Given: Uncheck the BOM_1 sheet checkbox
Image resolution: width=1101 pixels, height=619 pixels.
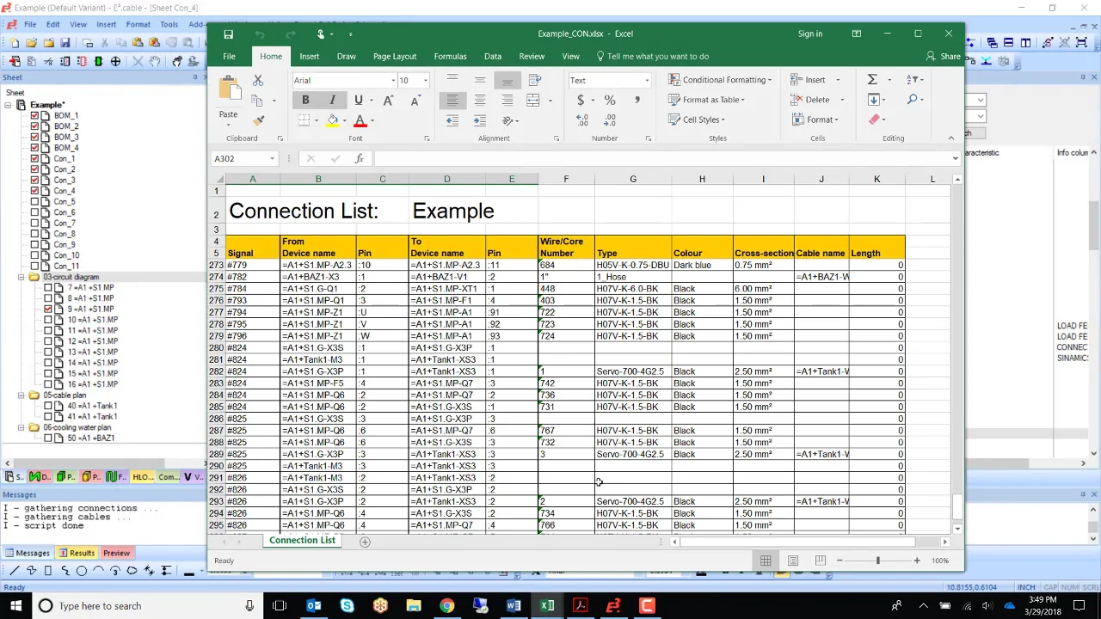Looking at the screenshot, I should coord(34,116).
